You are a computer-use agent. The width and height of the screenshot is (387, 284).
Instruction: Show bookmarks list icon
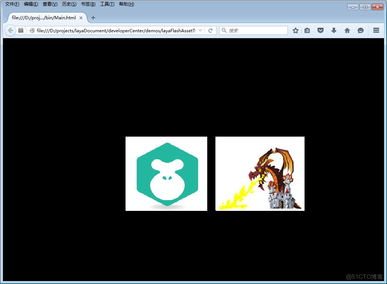(307, 30)
